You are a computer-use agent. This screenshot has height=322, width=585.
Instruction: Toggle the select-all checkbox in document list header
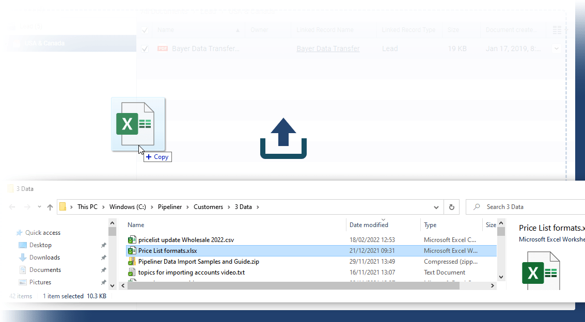click(145, 30)
